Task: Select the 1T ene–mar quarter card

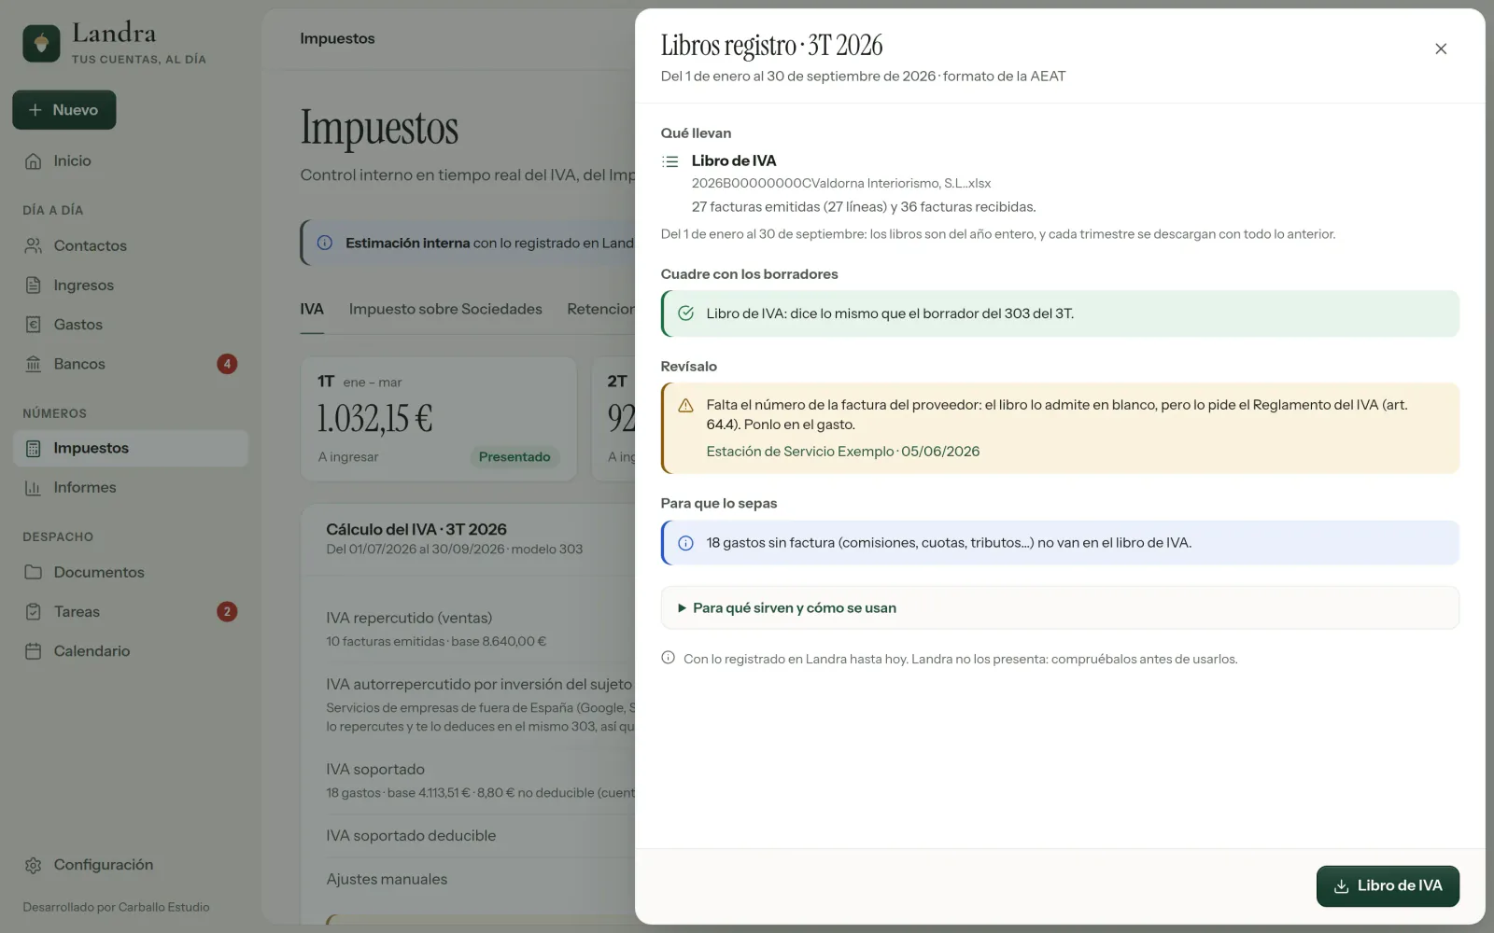Action: [x=439, y=419]
